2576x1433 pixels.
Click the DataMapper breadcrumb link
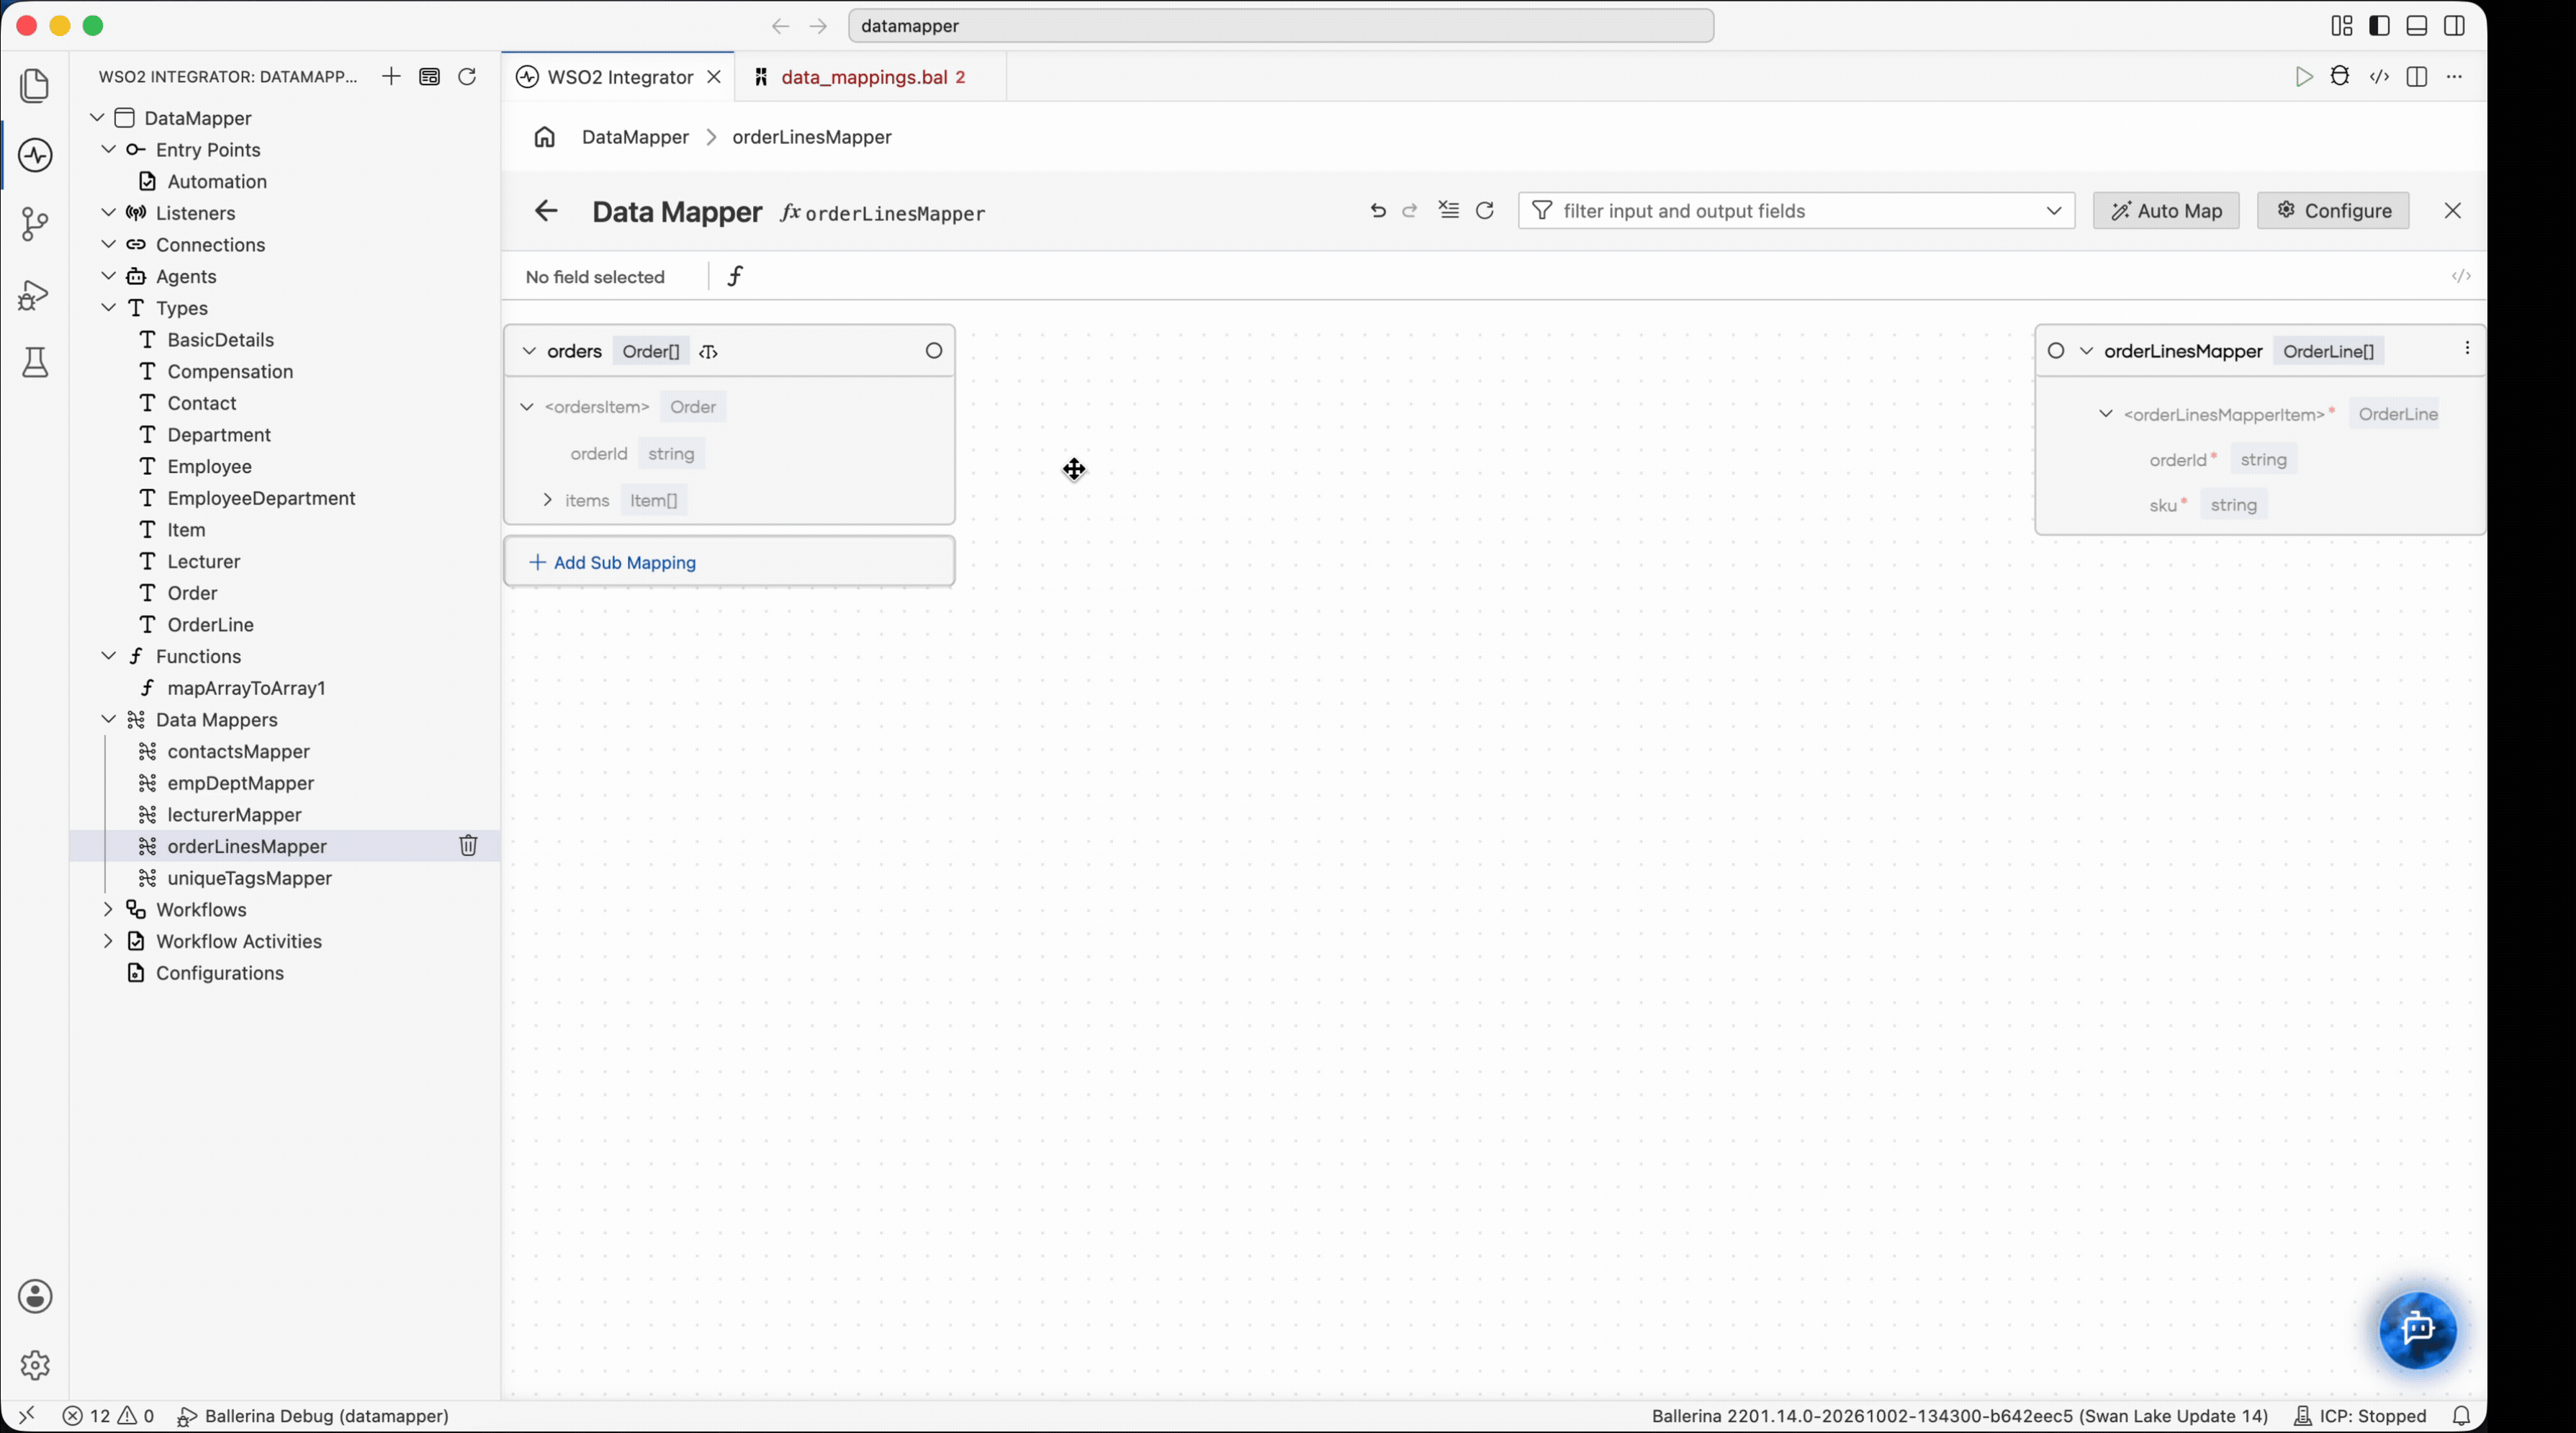point(635,137)
